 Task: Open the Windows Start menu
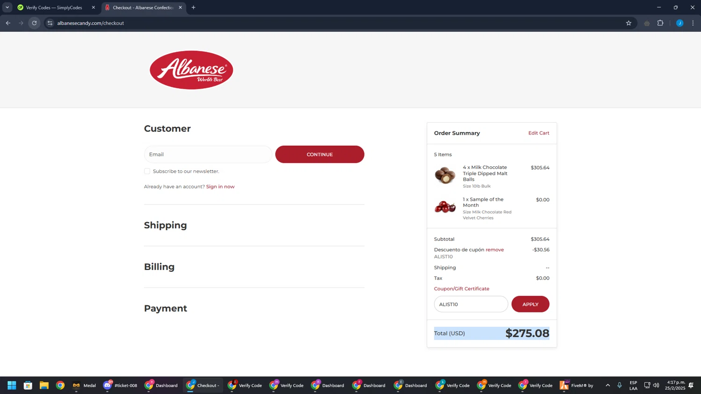click(12, 385)
